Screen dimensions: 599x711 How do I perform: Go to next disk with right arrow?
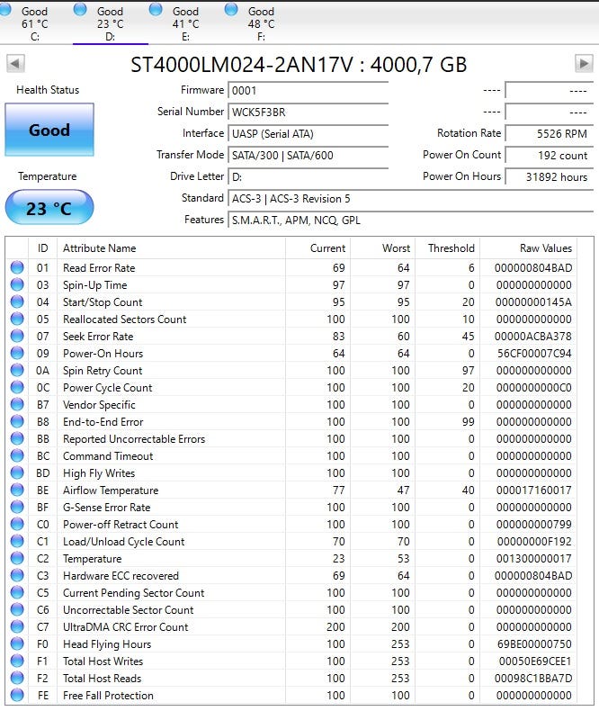coord(584,64)
